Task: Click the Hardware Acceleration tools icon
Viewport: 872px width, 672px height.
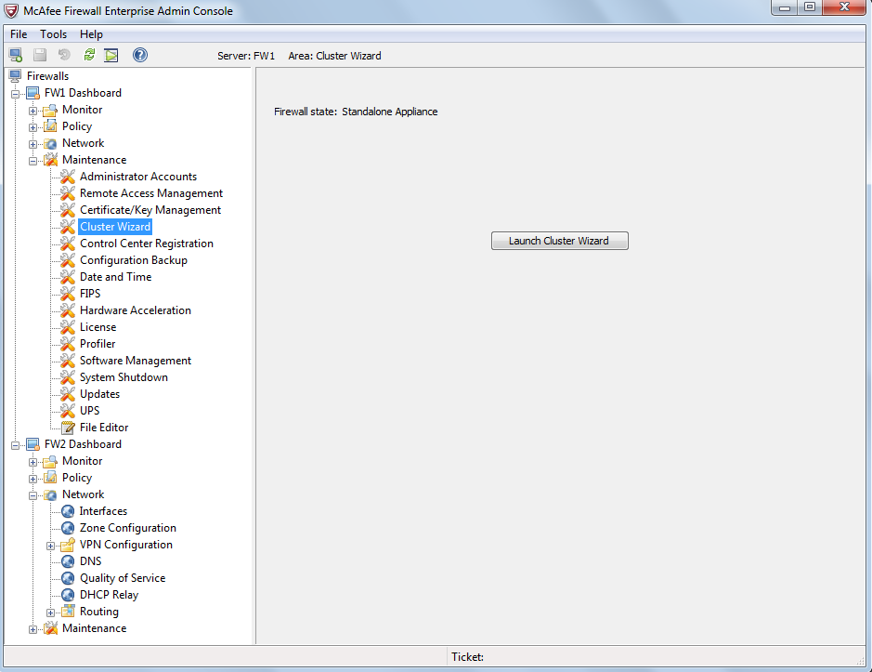Action: [68, 310]
